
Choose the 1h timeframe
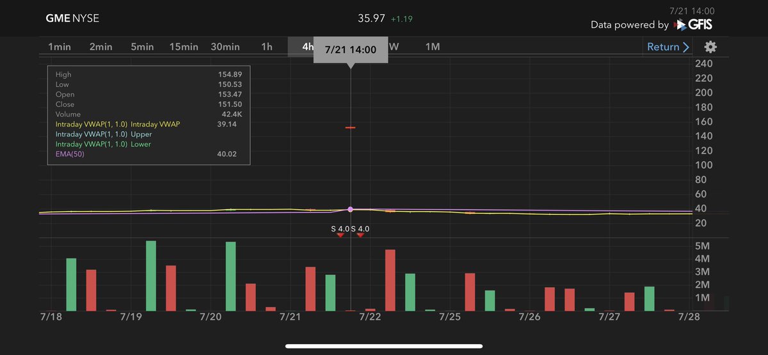[267, 47]
